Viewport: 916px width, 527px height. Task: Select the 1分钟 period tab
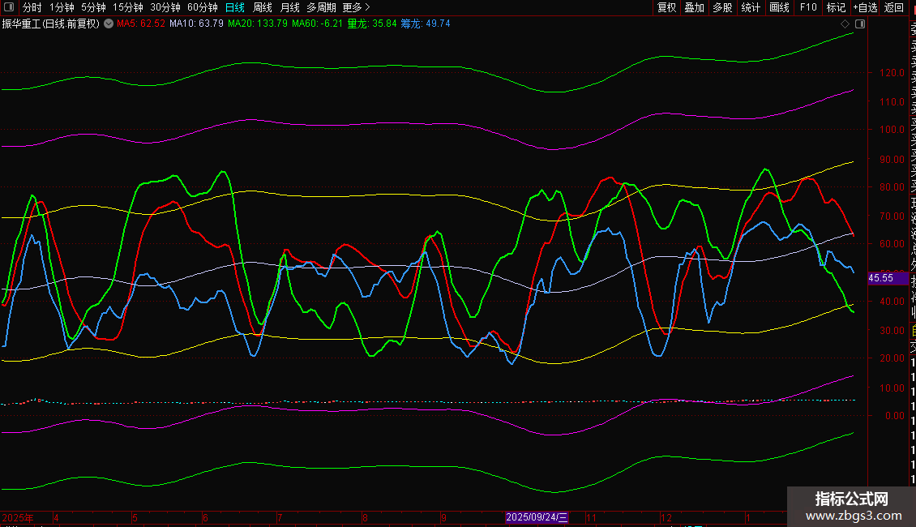(62, 7)
